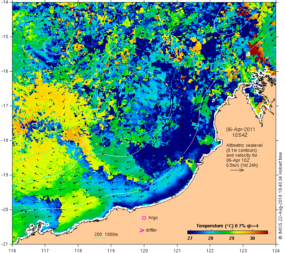Click the '116' longitude axis label
The height and width of the screenshot is (253, 285).
point(12,251)
